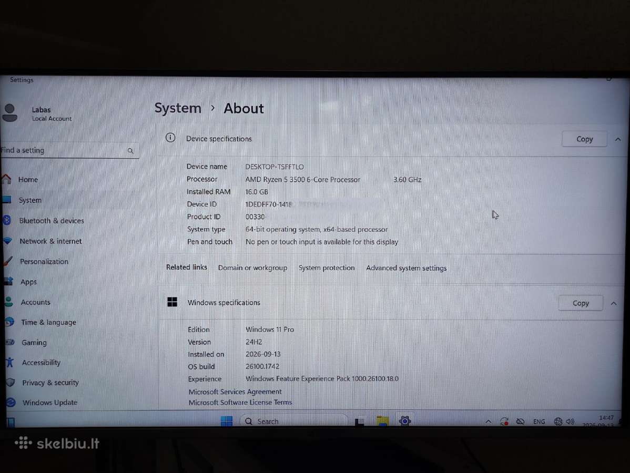Click the network globe tray icon
Viewport: 630px width, 473px height.
click(557, 421)
